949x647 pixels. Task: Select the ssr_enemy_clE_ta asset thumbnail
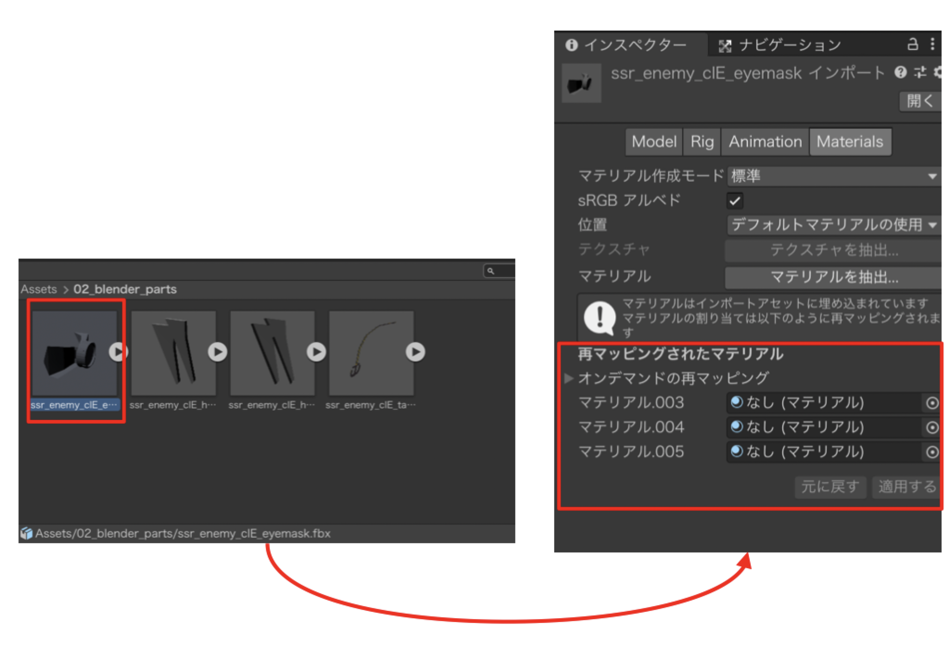pyautogui.click(x=371, y=352)
